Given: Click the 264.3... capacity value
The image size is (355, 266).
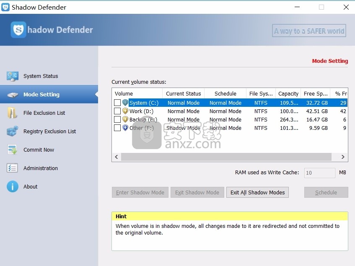Looking at the screenshot, I should point(289,120).
